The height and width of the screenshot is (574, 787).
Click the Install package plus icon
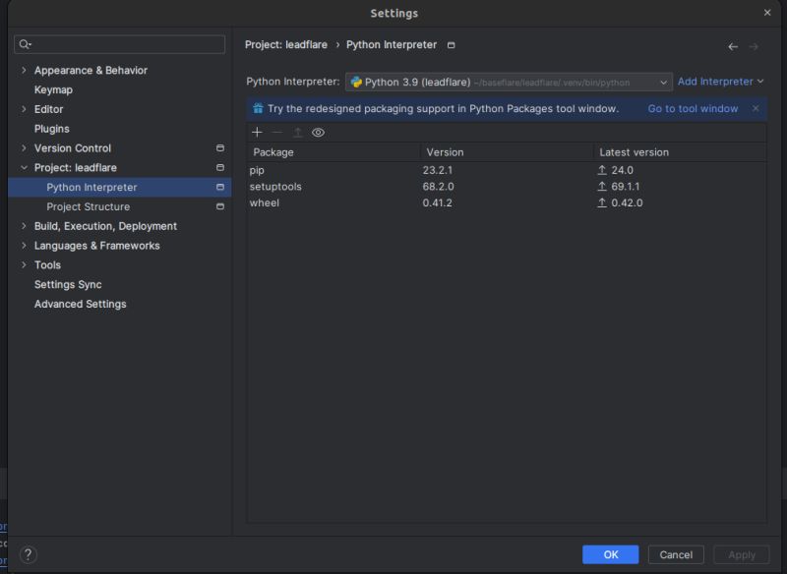(257, 131)
